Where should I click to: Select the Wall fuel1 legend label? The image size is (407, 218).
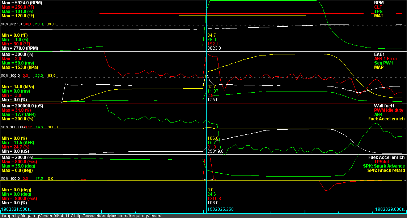(x=394, y=106)
